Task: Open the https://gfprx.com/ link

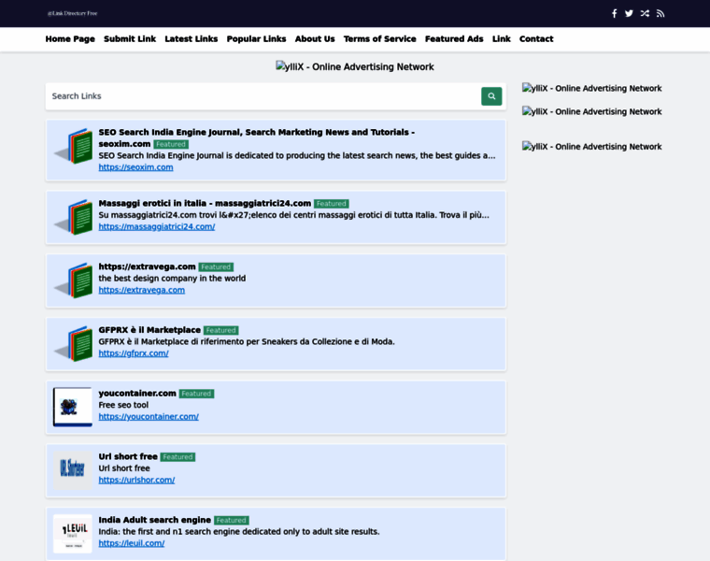Action: (x=134, y=353)
